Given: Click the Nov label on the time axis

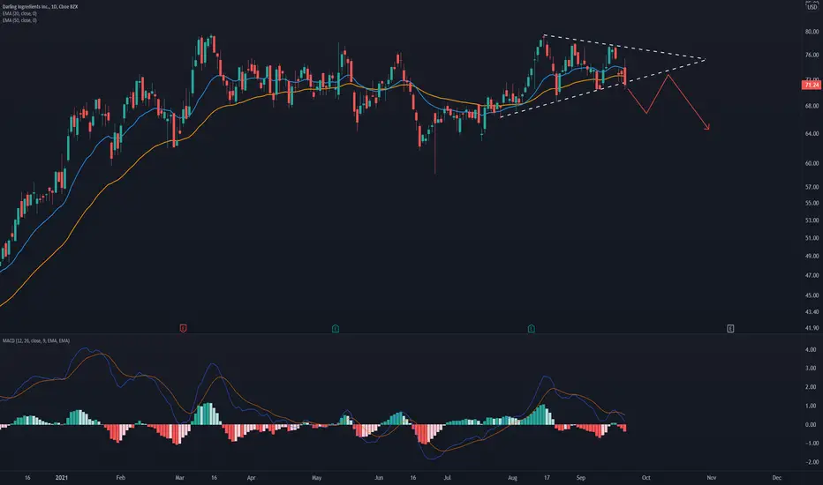Looking at the screenshot, I should click(x=711, y=478).
